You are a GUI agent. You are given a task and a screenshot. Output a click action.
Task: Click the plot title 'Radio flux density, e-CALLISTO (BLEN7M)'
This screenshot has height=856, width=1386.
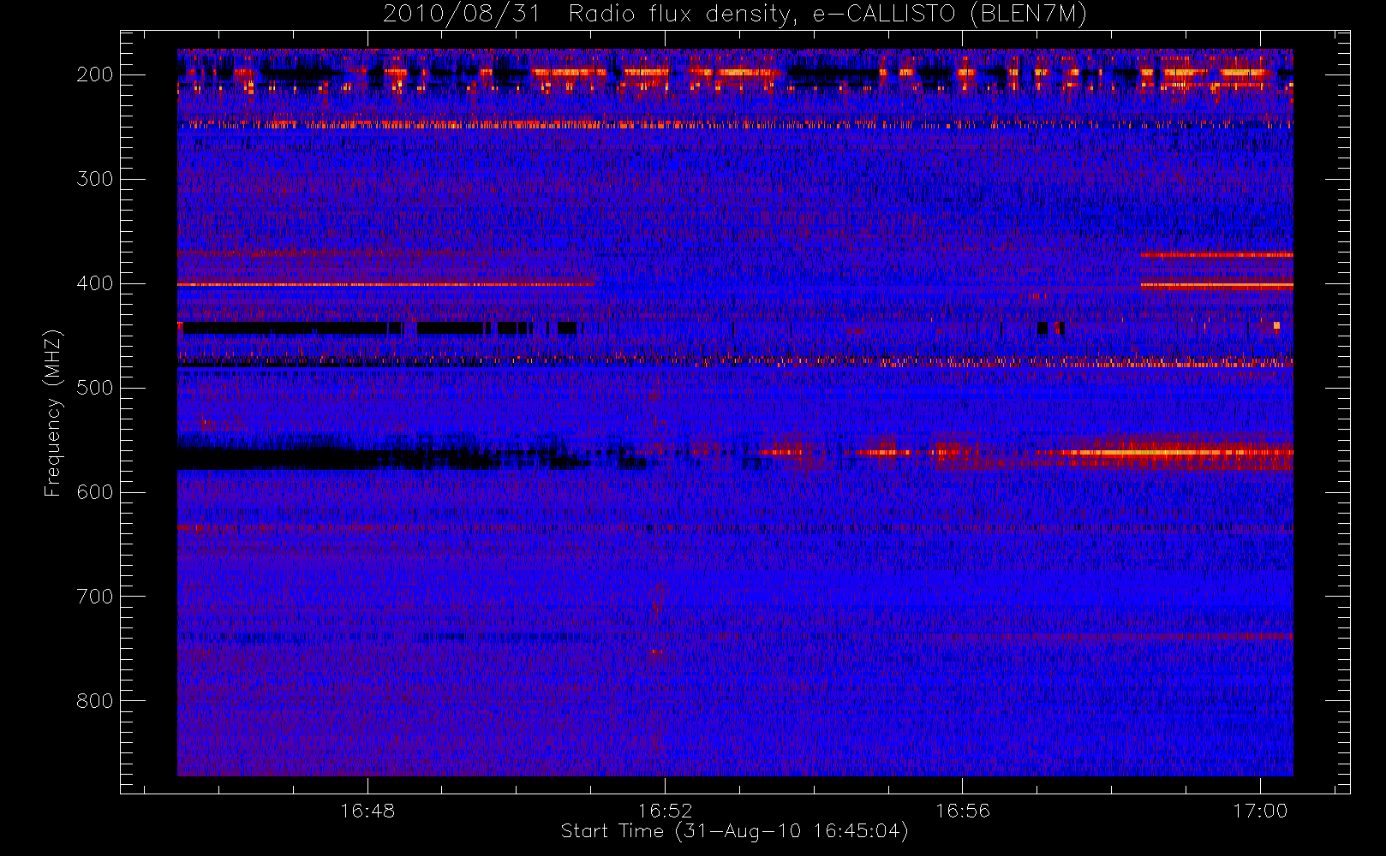click(827, 15)
